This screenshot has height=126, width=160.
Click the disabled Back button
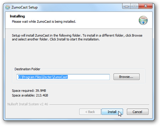coord(90,112)
